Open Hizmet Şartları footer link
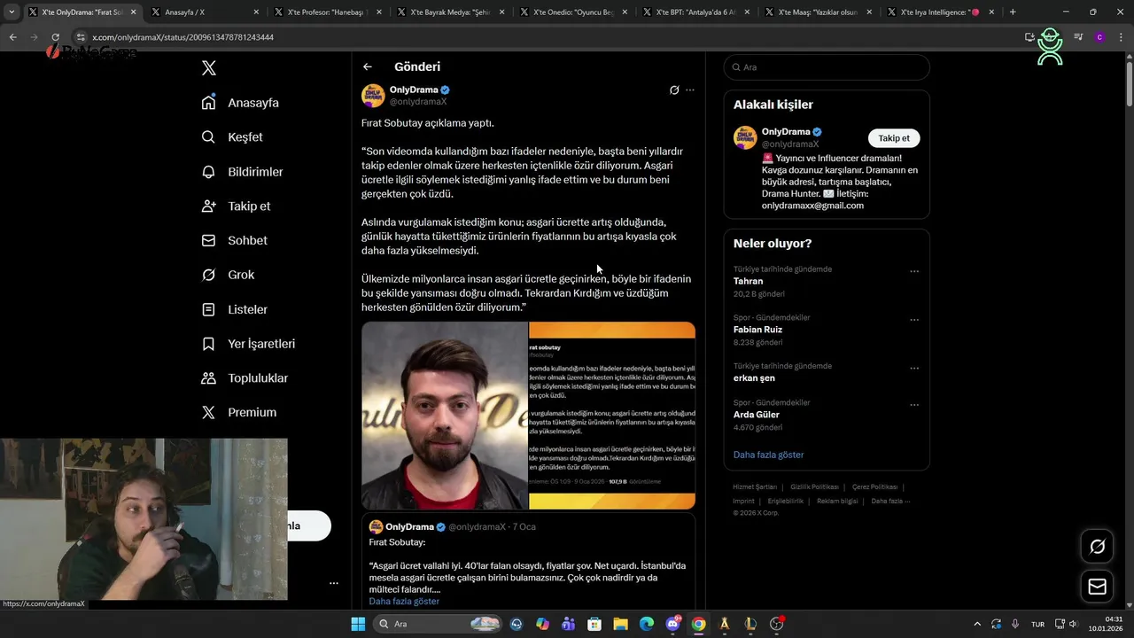The height and width of the screenshot is (638, 1134). (x=755, y=487)
